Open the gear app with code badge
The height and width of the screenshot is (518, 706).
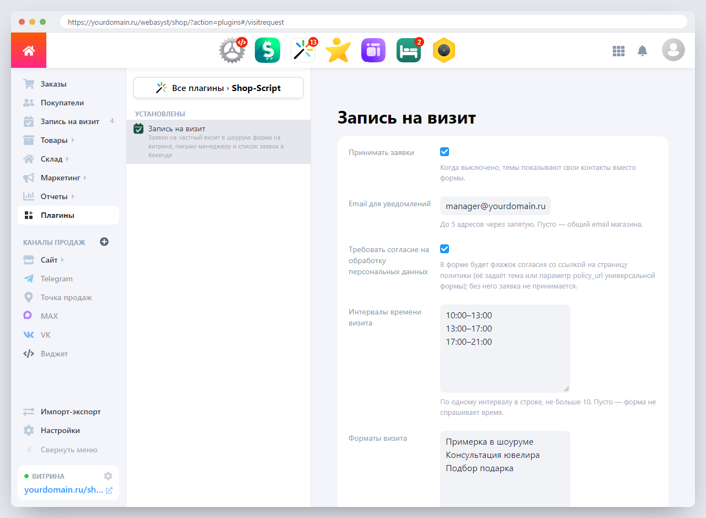(x=232, y=51)
